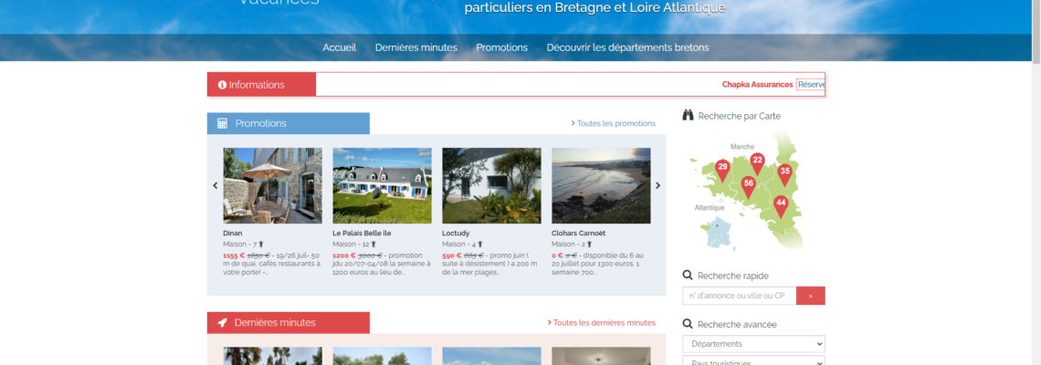This screenshot has width=1041, height=365.
Task: Click the calculator icon in Promotions header
Action: pos(223,123)
